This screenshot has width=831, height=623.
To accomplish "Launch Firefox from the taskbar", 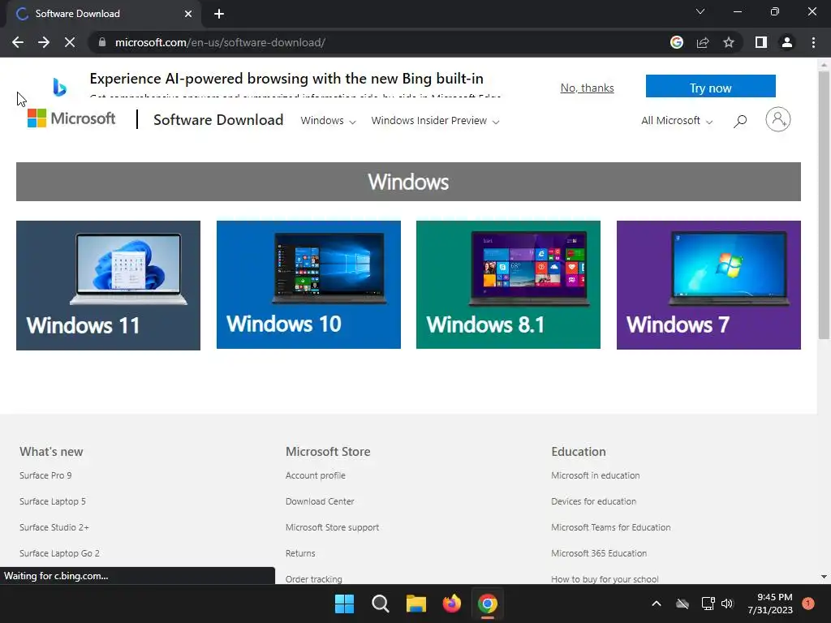I will click(452, 604).
